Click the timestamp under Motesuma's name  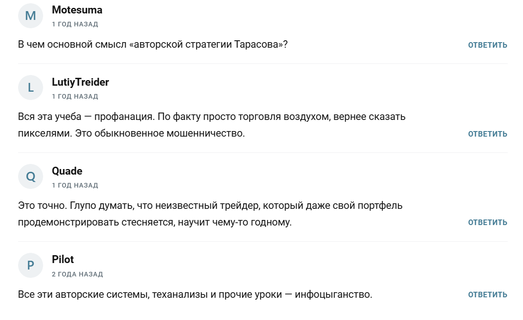(x=75, y=24)
